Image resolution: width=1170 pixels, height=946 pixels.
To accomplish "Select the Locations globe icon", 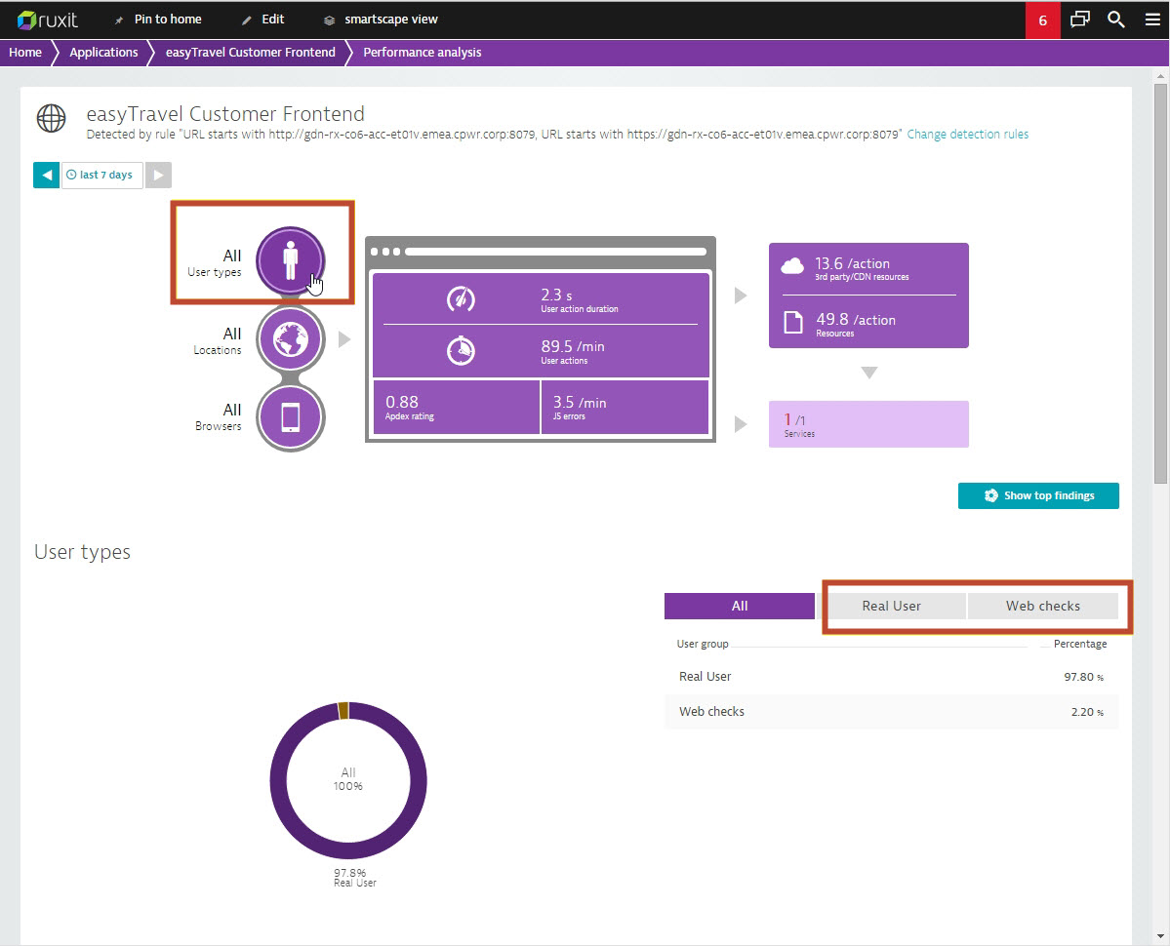I will [x=290, y=339].
